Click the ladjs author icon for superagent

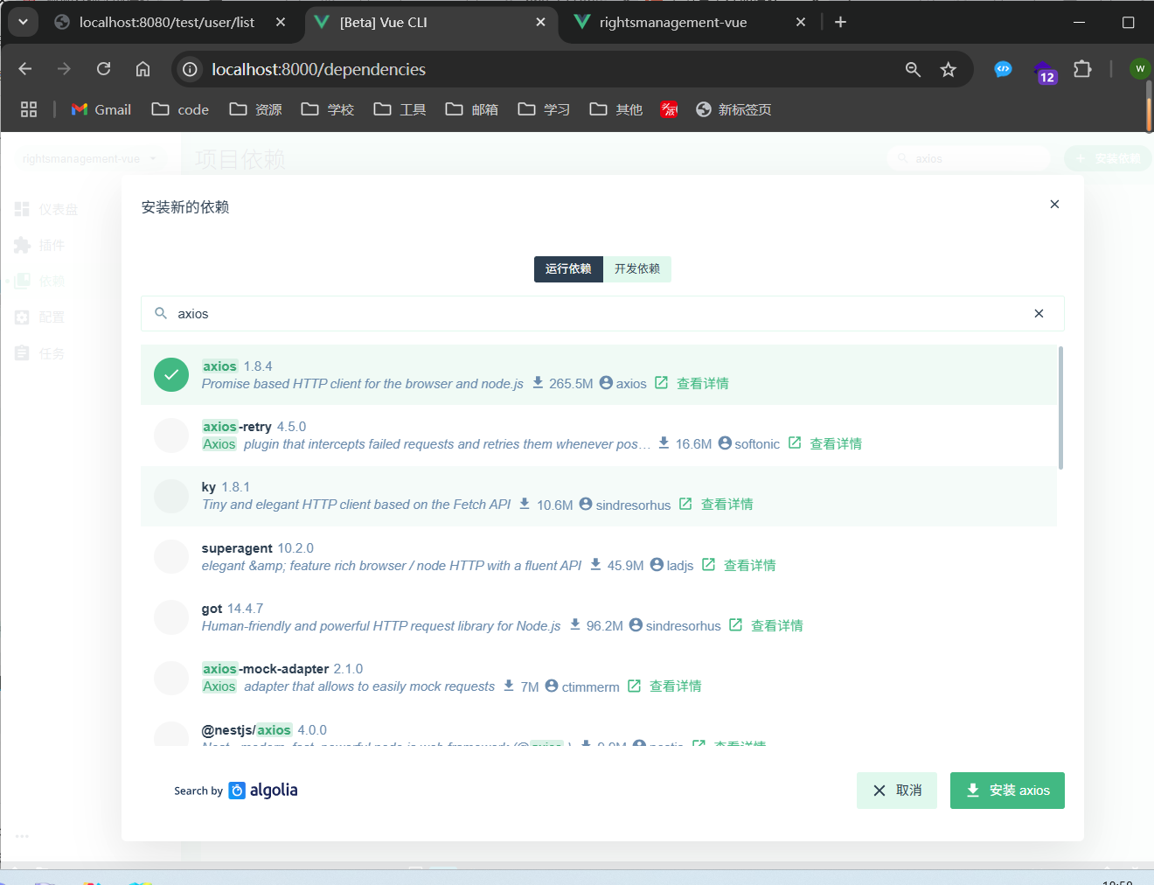(657, 565)
